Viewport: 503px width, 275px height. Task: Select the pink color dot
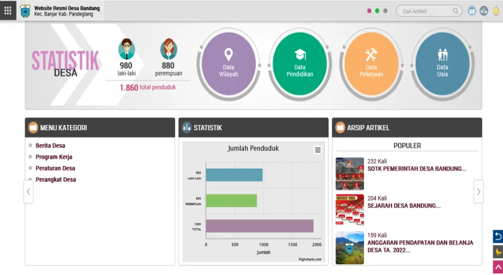coord(369,11)
